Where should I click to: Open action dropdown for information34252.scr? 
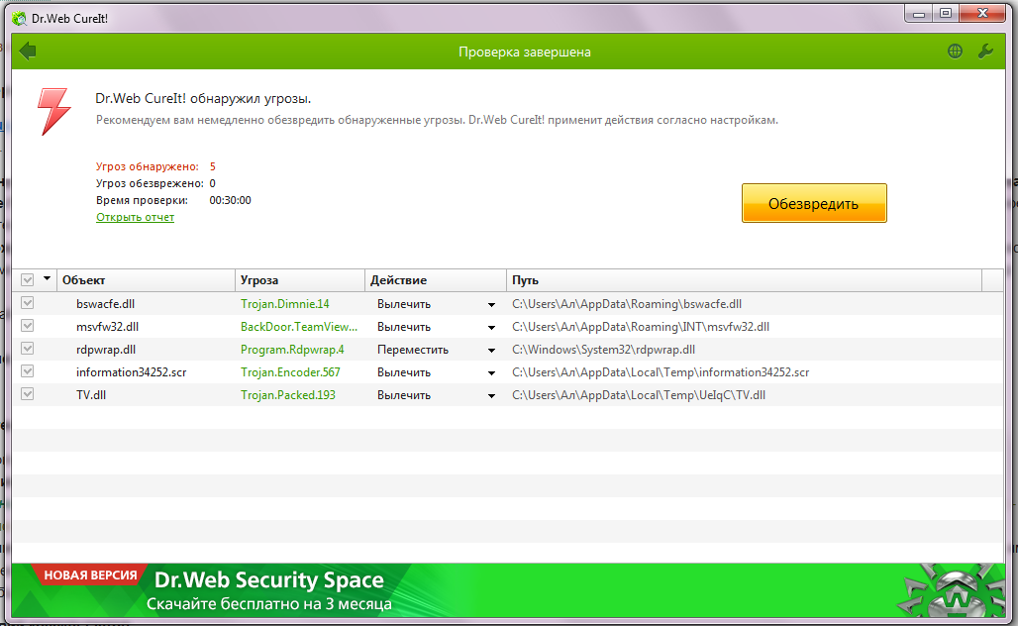pyautogui.click(x=491, y=372)
